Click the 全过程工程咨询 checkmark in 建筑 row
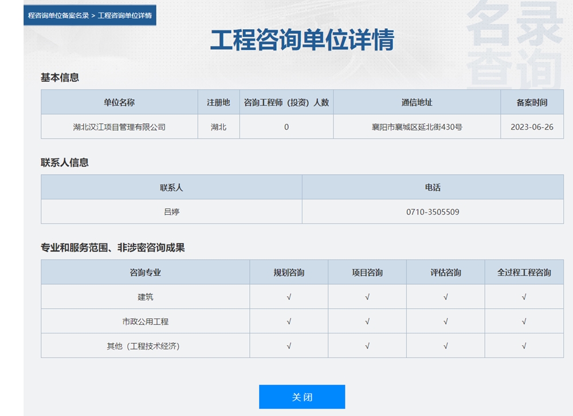 coord(524,297)
